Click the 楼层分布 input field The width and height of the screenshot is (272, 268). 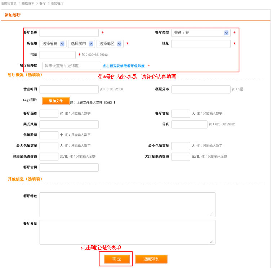[201, 89]
